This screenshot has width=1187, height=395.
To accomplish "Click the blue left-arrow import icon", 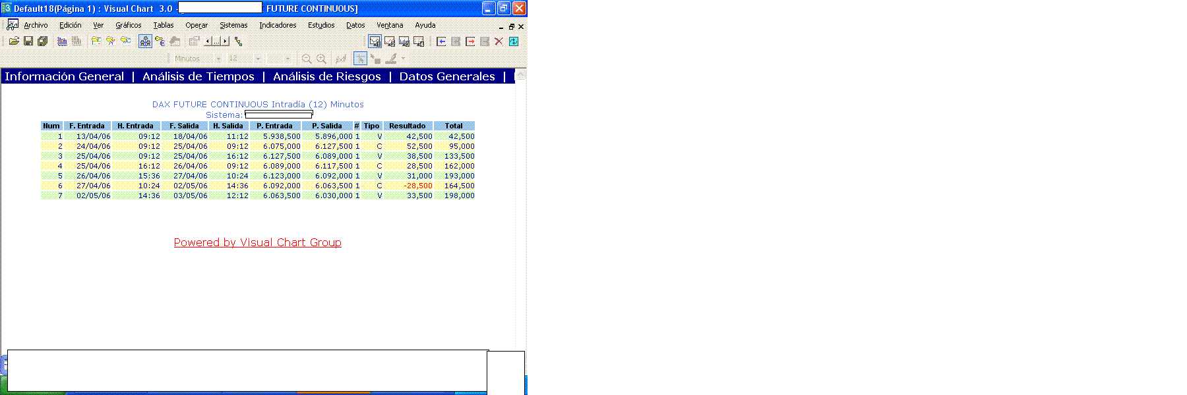I will [441, 41].
